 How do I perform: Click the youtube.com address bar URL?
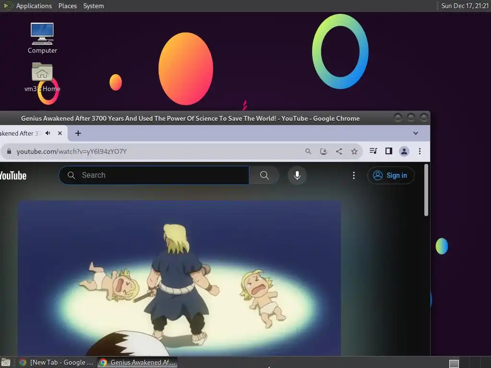pos(71,151)
